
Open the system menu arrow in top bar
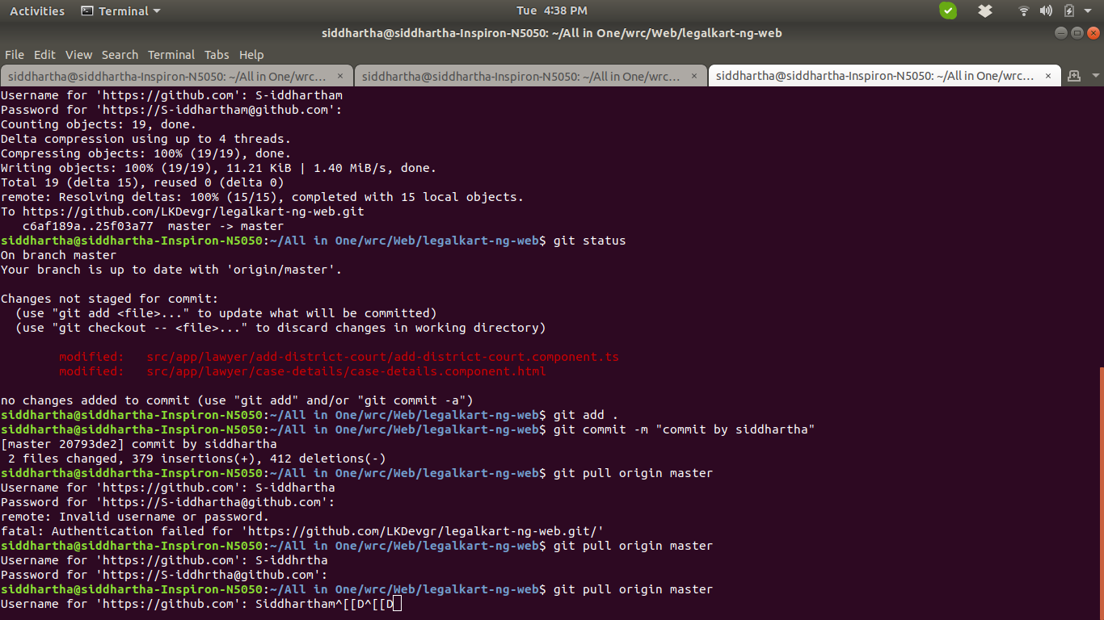click(1089, 10)
